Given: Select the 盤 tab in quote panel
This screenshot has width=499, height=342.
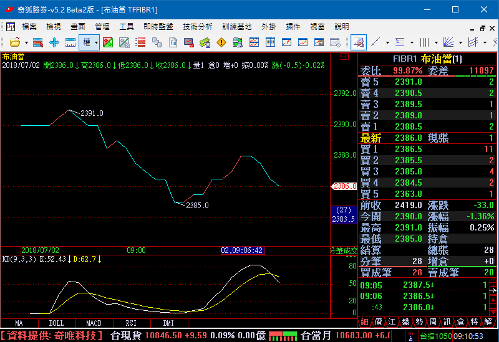Looking at the screenshot, I should (x=406, y=322).
